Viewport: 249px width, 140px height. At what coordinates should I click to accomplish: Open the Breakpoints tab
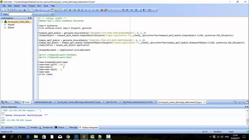coord(46,127)
